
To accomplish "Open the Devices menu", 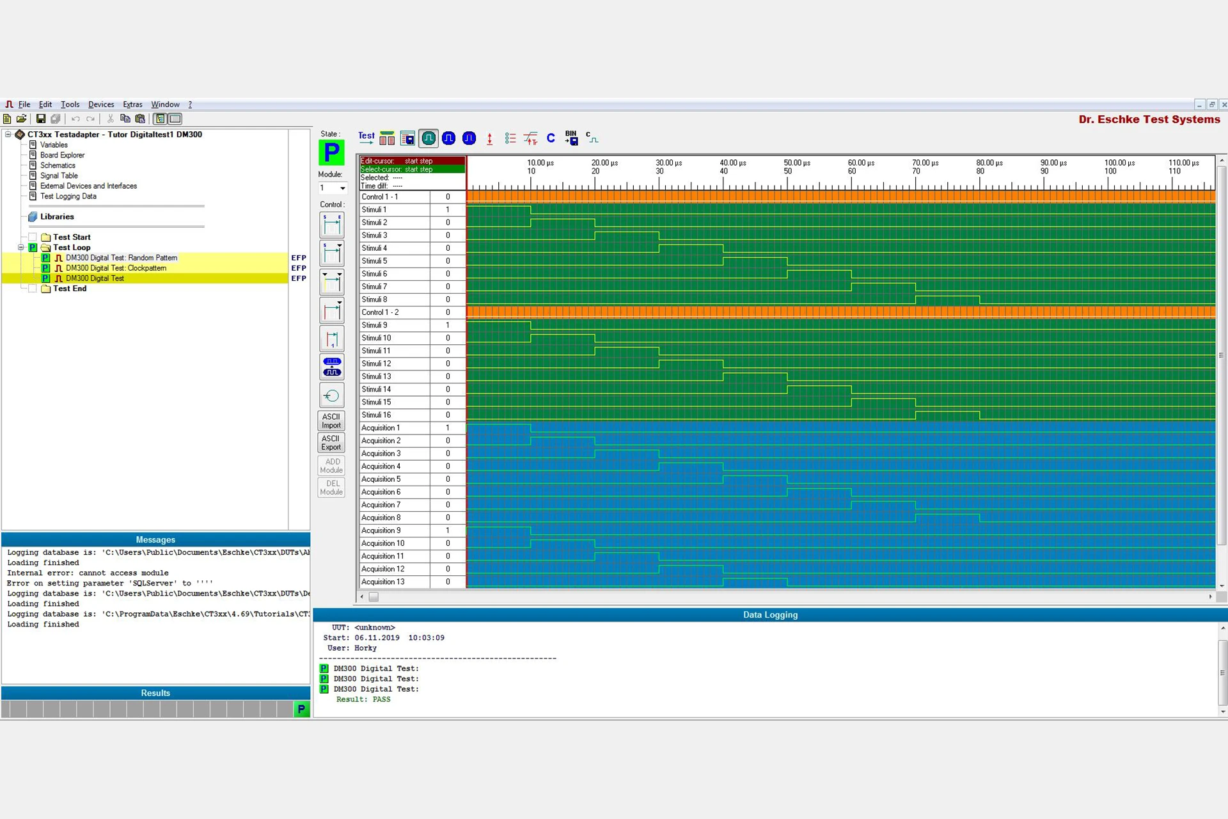I will pyautogui.click(x=101, y=104).
